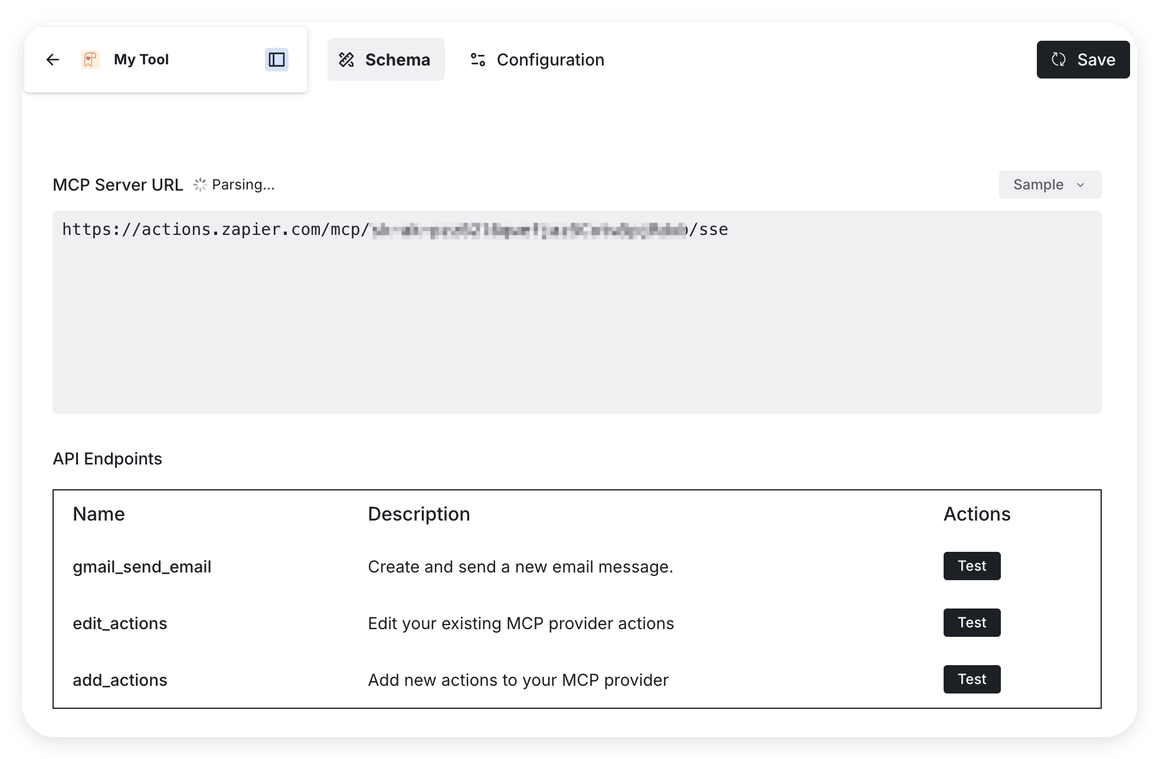1159x759 pixels.
Task: Click the back arrow icon
Action: pos(53,60)
